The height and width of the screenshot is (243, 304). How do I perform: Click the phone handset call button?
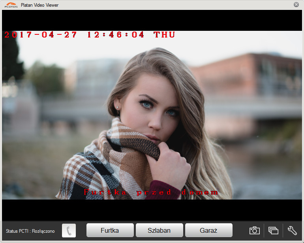click(x=69, y=231)
